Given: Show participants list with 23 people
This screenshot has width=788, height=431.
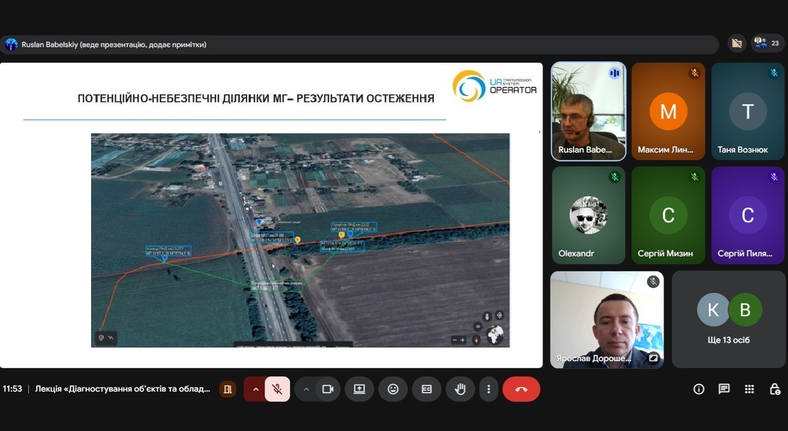Looking at the screenshot, I should click(x=768, y=43).
